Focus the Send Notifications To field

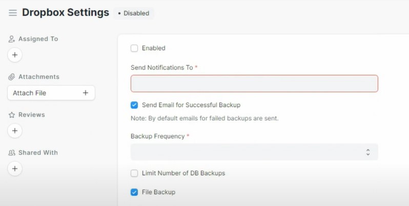[x=254, y=84]
